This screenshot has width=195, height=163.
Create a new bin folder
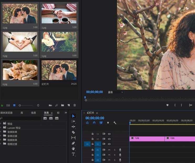pos(62,105)
